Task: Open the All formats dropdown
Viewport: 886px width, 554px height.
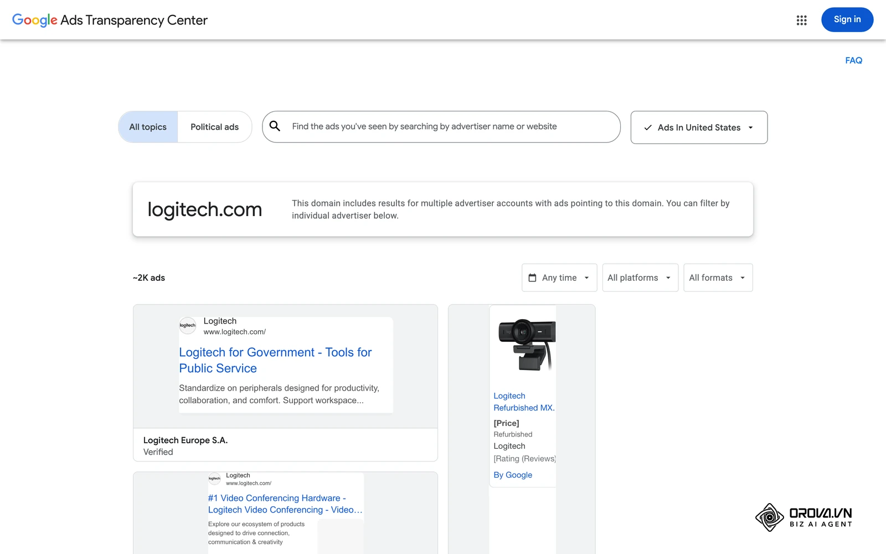Action: click(x=718, y=278)
